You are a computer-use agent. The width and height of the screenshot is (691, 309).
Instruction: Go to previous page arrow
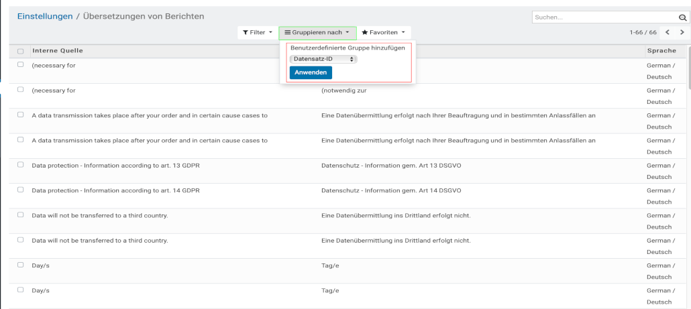(x=668, y=32)
